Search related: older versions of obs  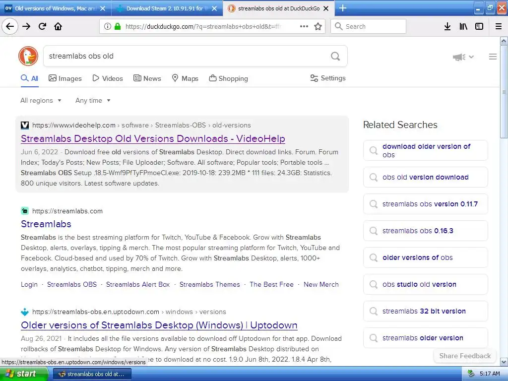point(425,257)
